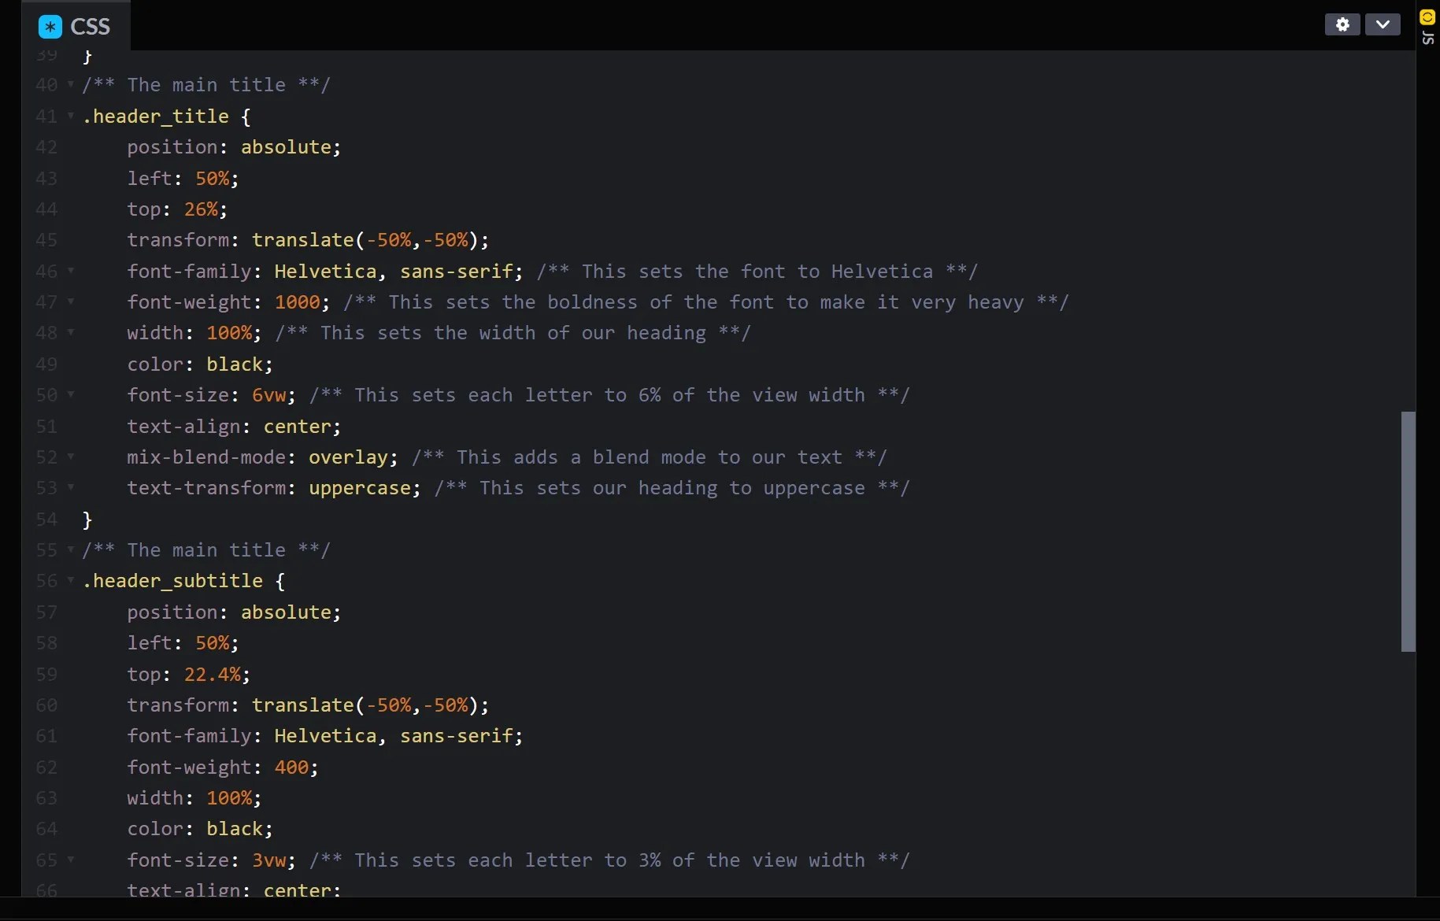The height and width of the screenshot is (921, 1440).
Task: Click the yellow JS panel badge
Action: coord(1427,17)
